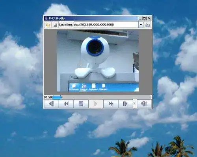Click the transmit icon right of Location
This screenshot has width=197, height=157.
[148, 25]
